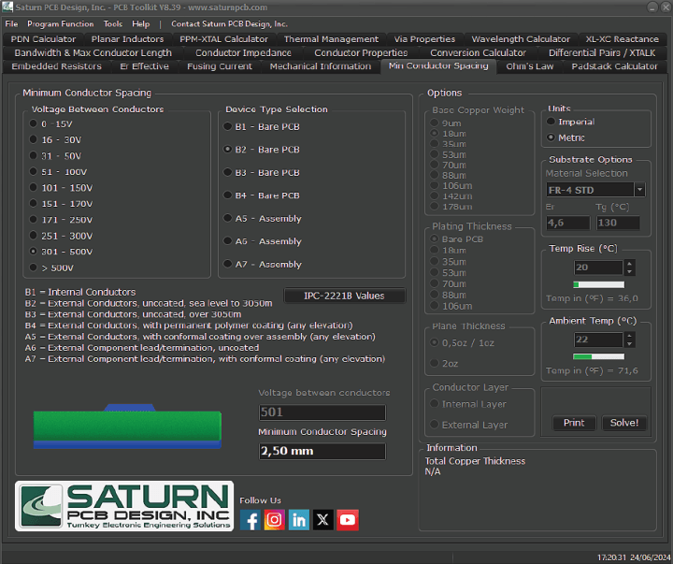Select Metric units radio button

coord(551,137)
